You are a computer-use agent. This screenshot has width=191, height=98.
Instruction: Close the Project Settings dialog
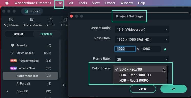pos(71,16)
